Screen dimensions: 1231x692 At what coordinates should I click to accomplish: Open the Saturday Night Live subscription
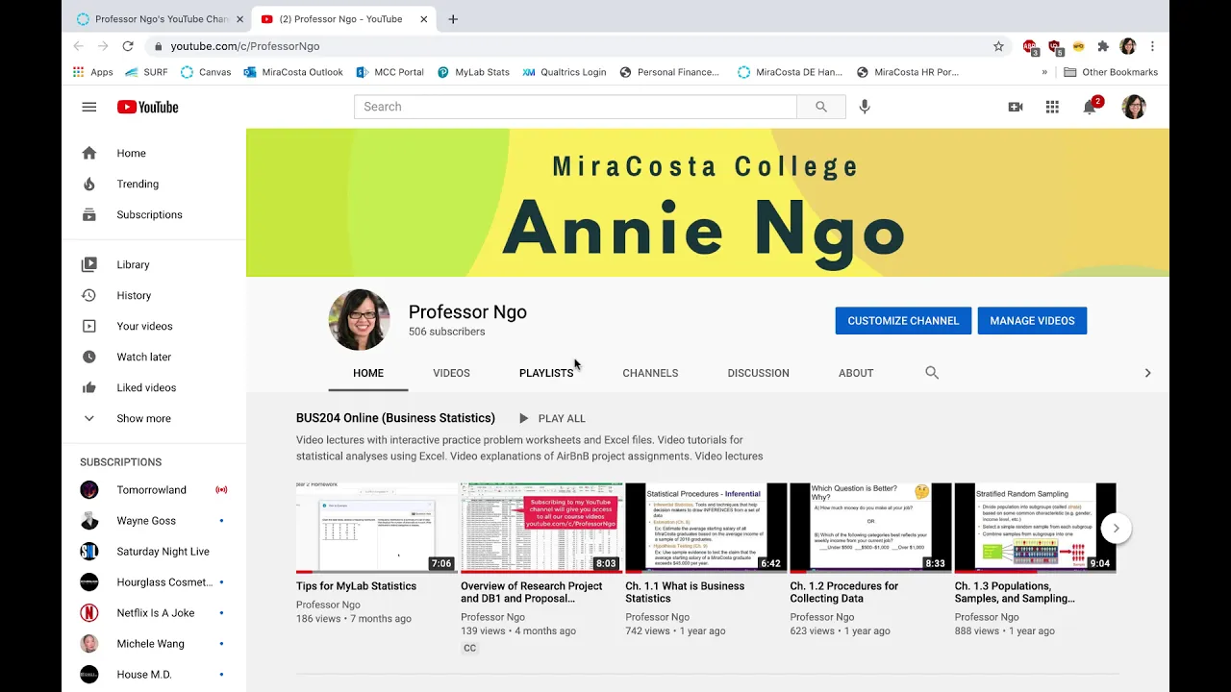click(154, 552)
